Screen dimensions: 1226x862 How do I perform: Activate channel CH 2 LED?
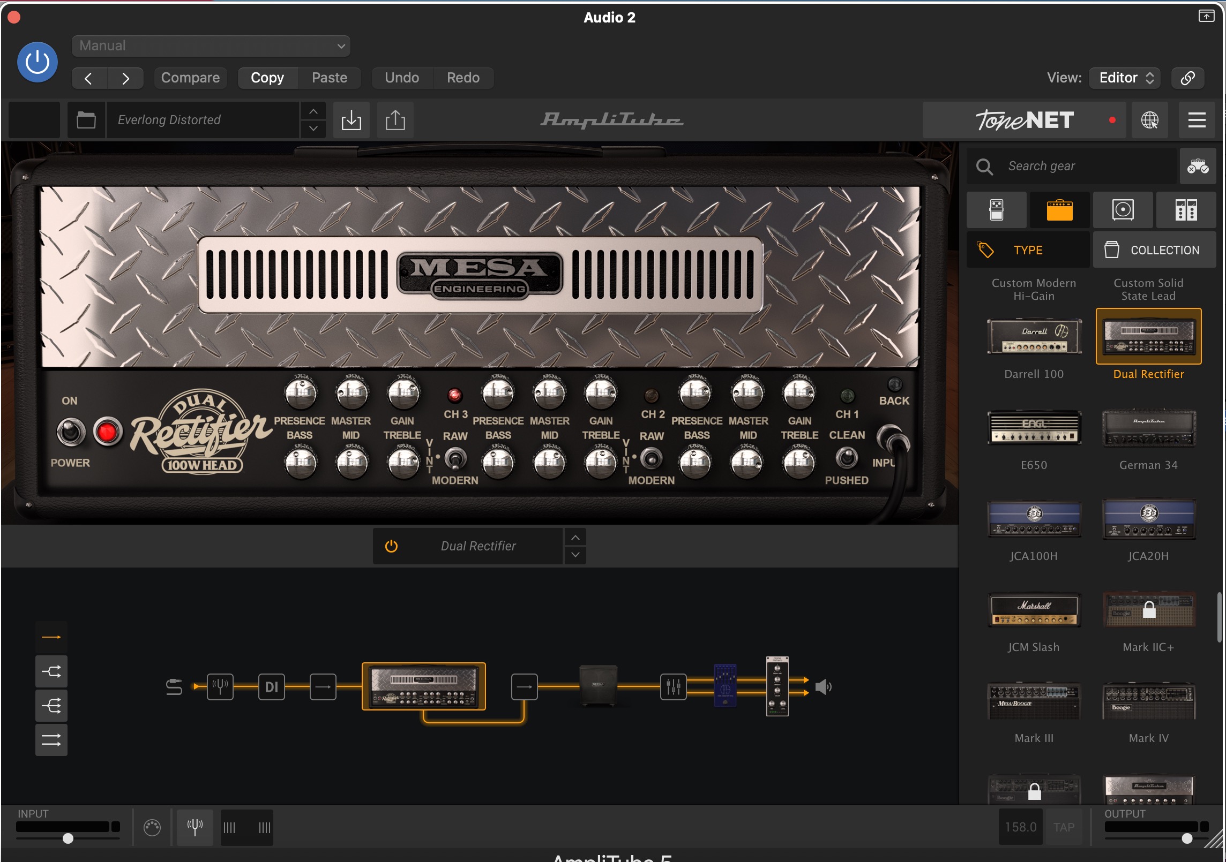pyautogui.click(x=652, y=396)
